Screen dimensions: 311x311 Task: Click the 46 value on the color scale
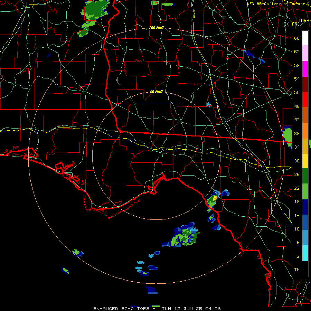[297, 106]
